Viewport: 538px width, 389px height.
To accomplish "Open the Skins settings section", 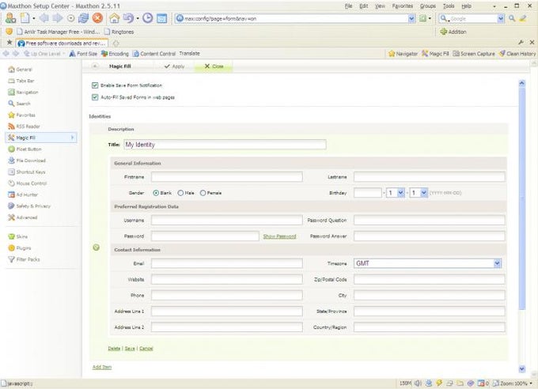I will [18, 236].
